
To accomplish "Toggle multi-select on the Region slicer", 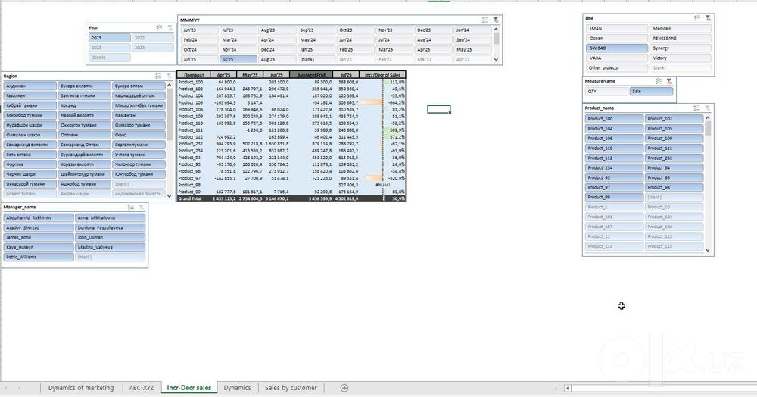I will [x=158, y=76].
